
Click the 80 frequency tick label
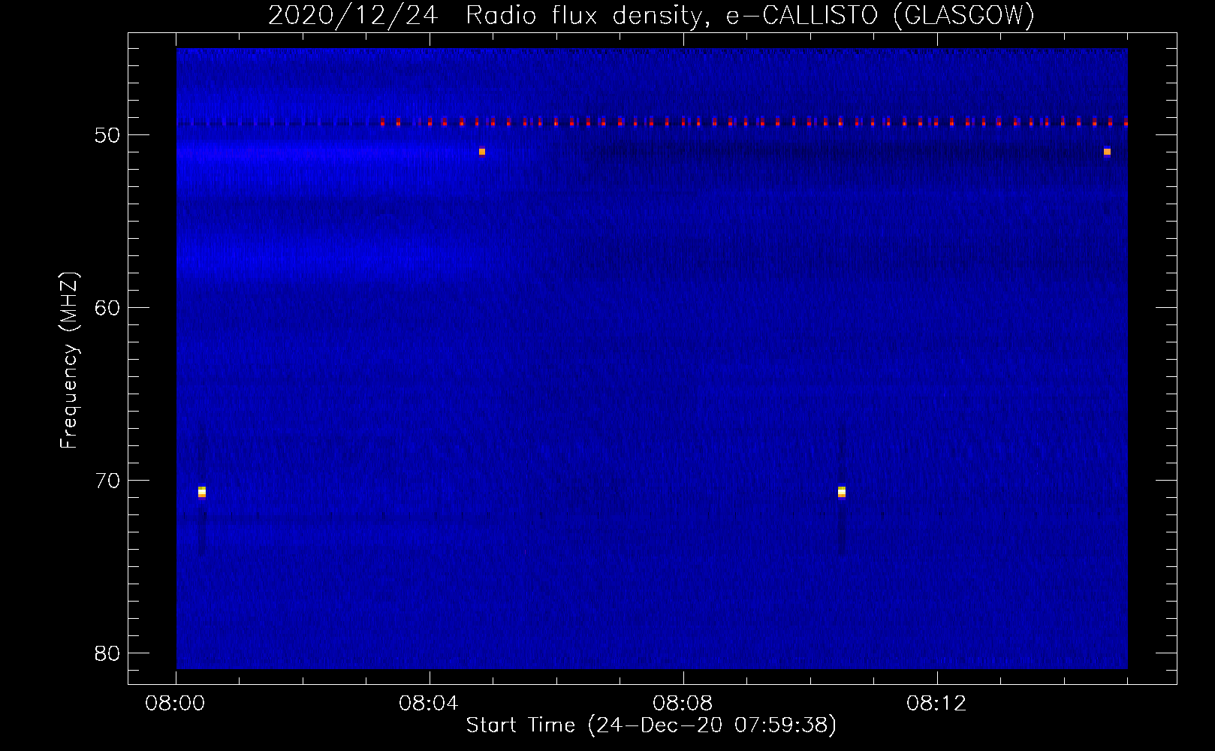click(x=108, y=653)
